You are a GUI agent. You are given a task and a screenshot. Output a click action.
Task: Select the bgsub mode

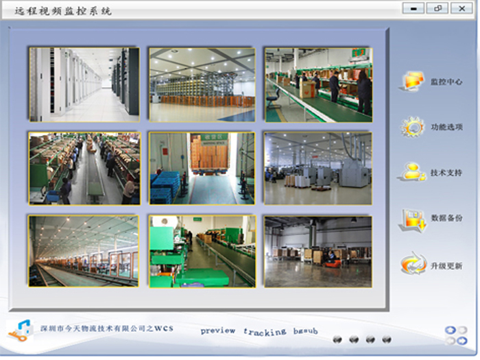tap(306, 331)
